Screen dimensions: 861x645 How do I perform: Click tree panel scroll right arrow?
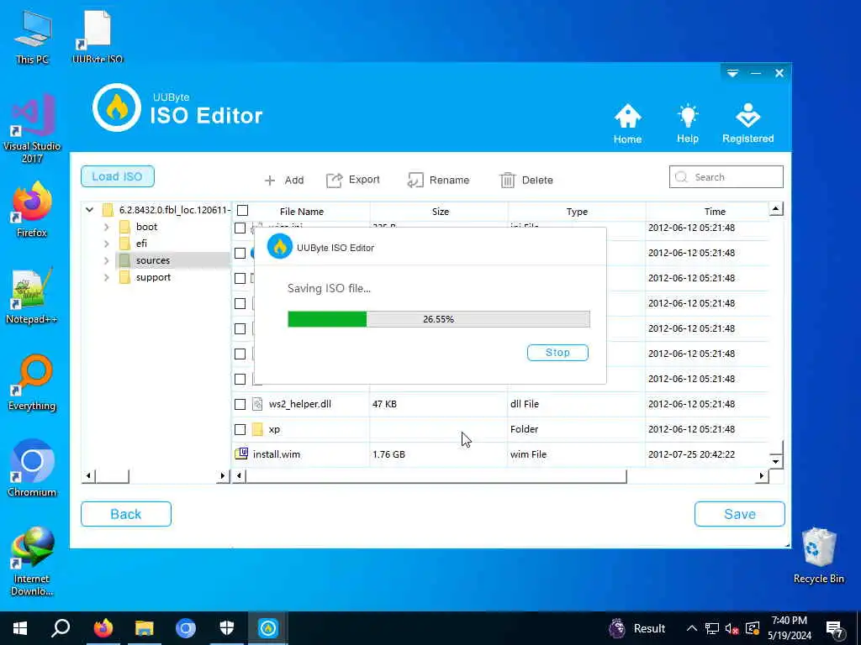tap(222, 475)
